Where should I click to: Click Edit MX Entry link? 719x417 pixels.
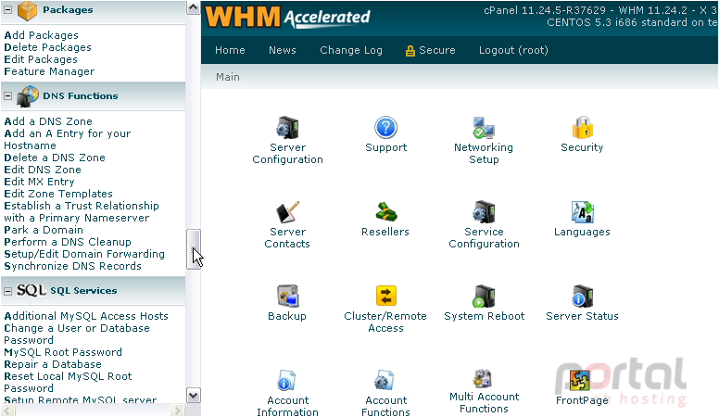[x=39, y=182]
